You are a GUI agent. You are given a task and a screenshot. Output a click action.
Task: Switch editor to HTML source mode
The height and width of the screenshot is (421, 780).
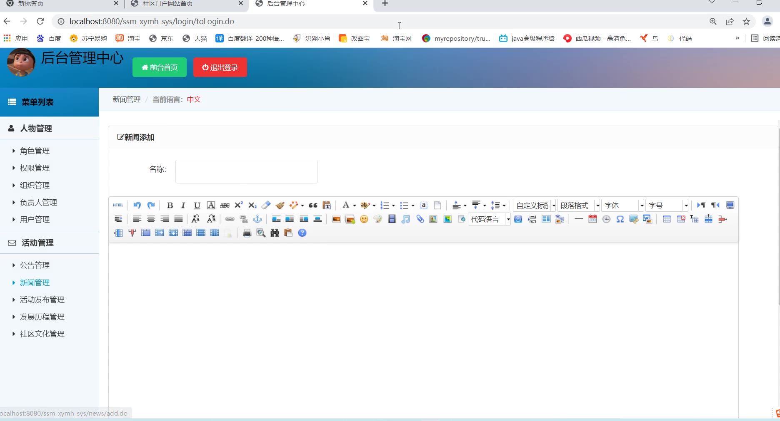[x=118, y=205]
